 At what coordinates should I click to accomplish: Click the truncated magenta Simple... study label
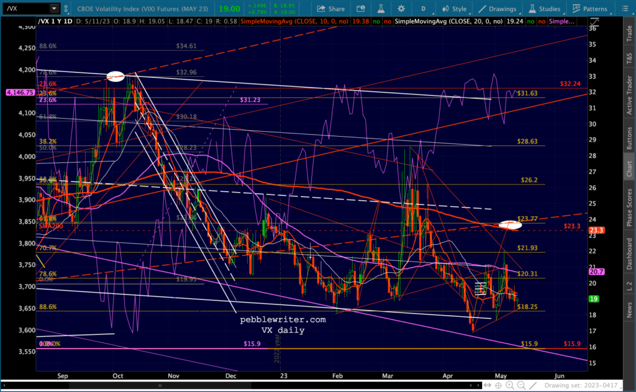[x=561, y=22]
